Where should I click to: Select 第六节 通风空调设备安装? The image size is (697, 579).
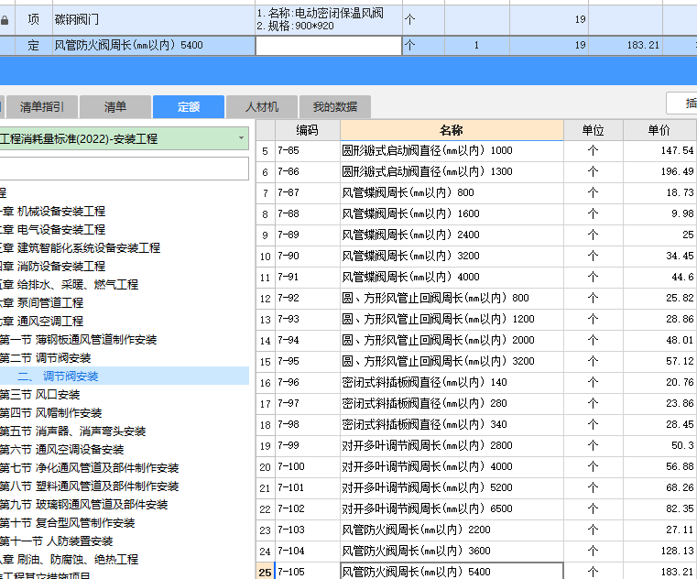pos(61,450)
